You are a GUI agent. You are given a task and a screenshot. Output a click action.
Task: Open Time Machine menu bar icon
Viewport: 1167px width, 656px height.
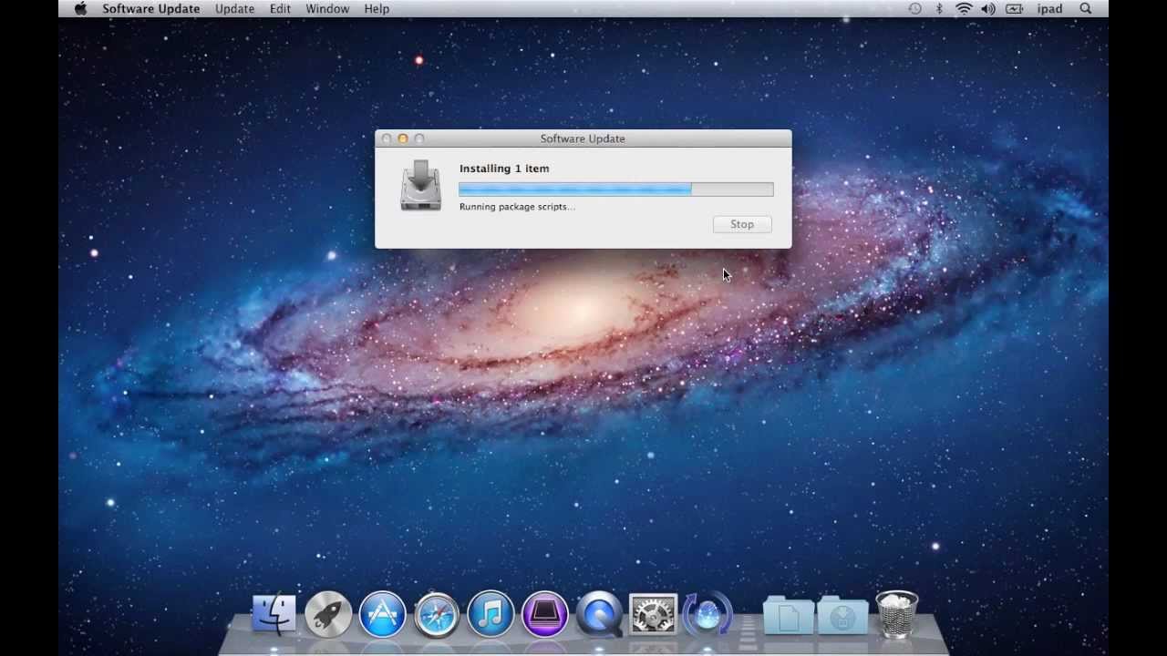[915, 9]
